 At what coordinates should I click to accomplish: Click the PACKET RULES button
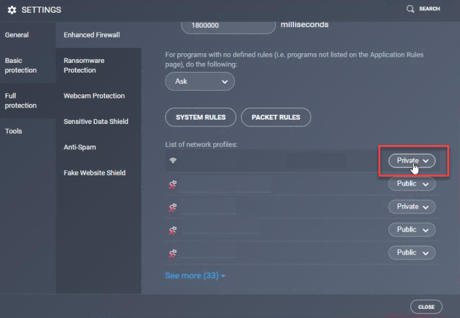click(x=276, y=117)
